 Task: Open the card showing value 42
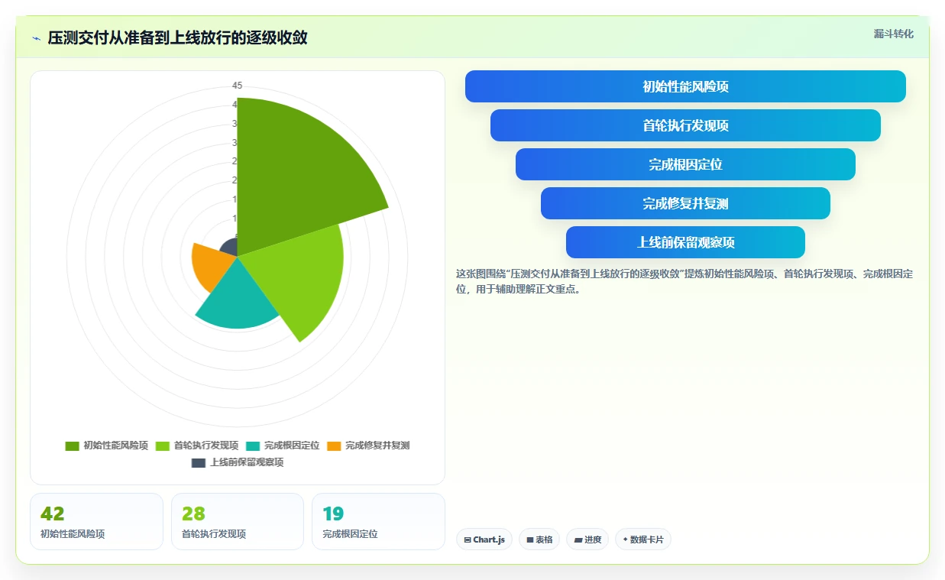click(x=96, y=521)
